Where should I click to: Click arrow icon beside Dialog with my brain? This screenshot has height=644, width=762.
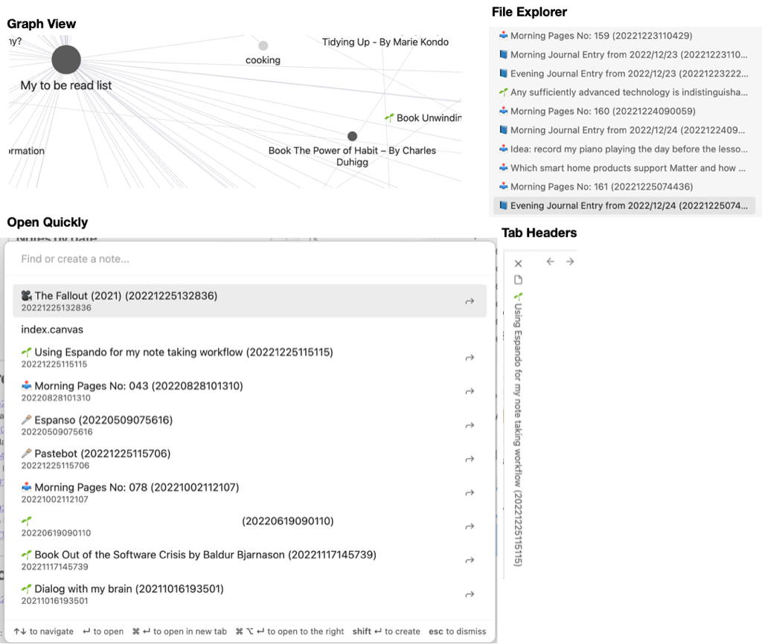click(x=470, y=594)
